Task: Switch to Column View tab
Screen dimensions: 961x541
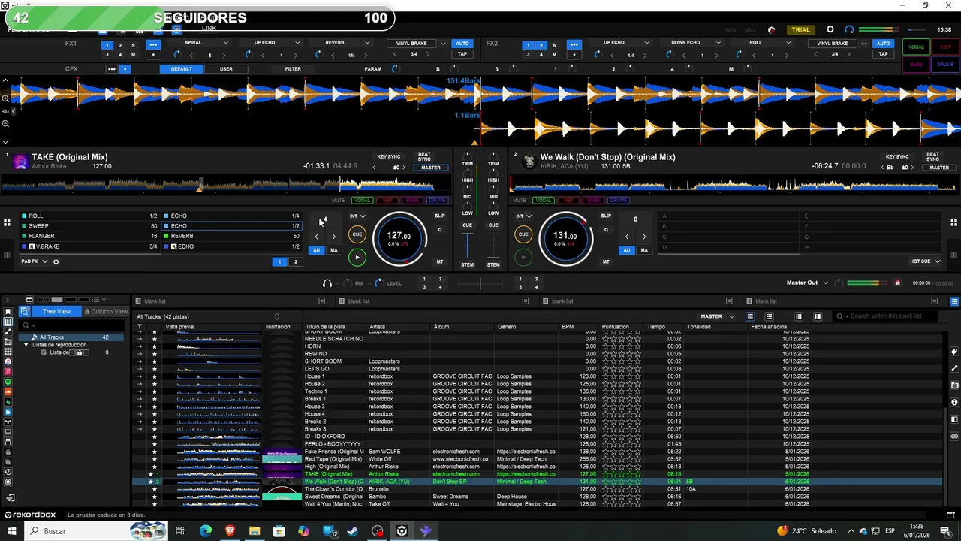Action: click(105, 311)
